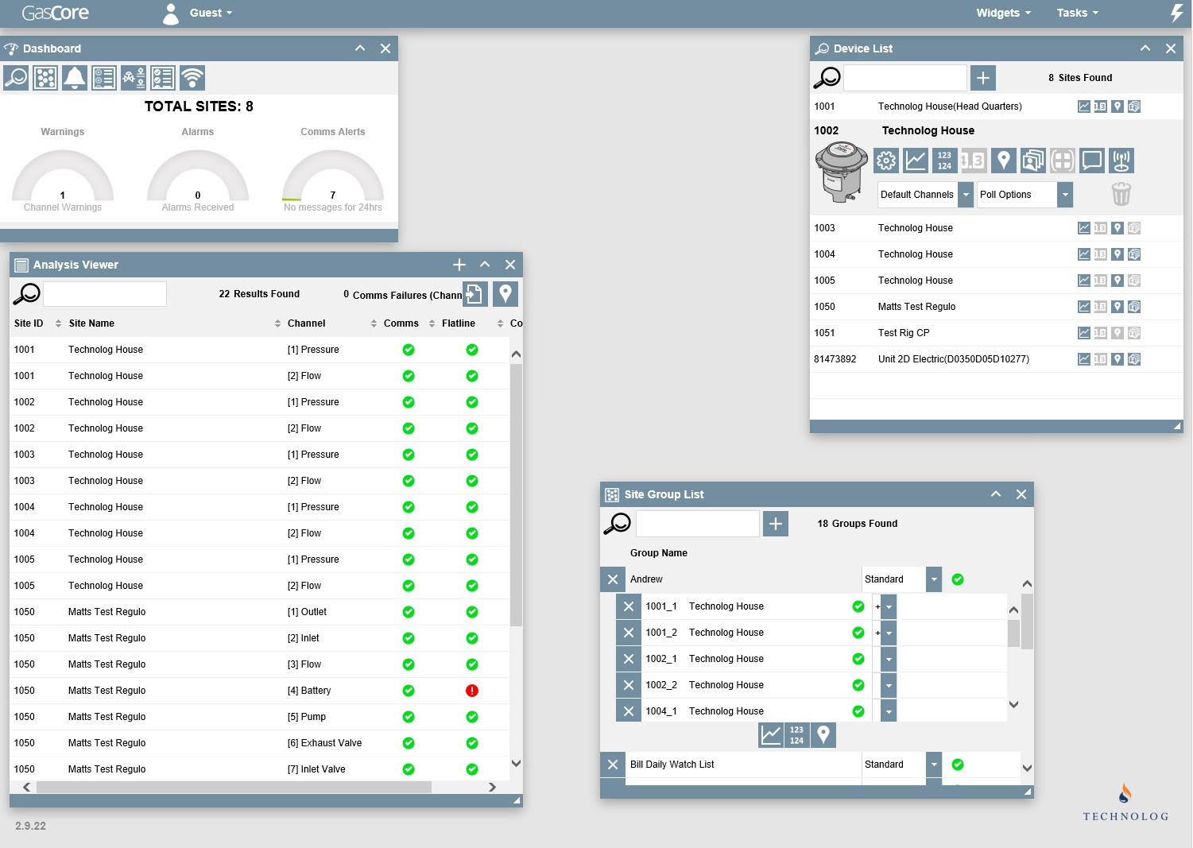Screen dimensions: 1193x848
Task: Open the messages speech bubble icon for site 1002
Action: point(1092,161)
